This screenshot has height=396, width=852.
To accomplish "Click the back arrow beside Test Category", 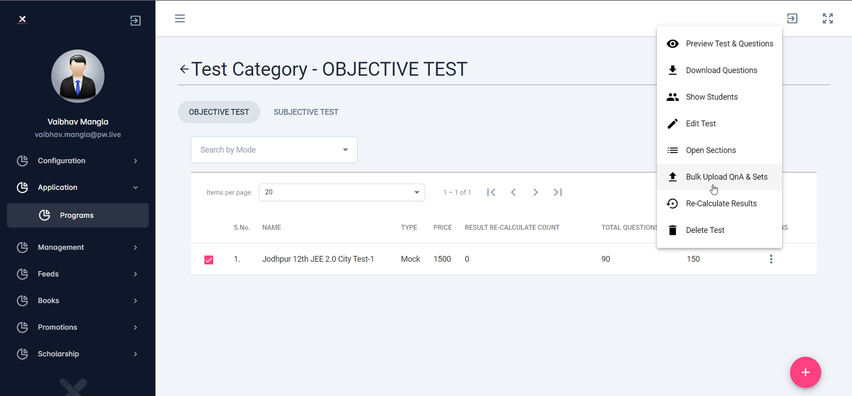I will tap(184, 69).
